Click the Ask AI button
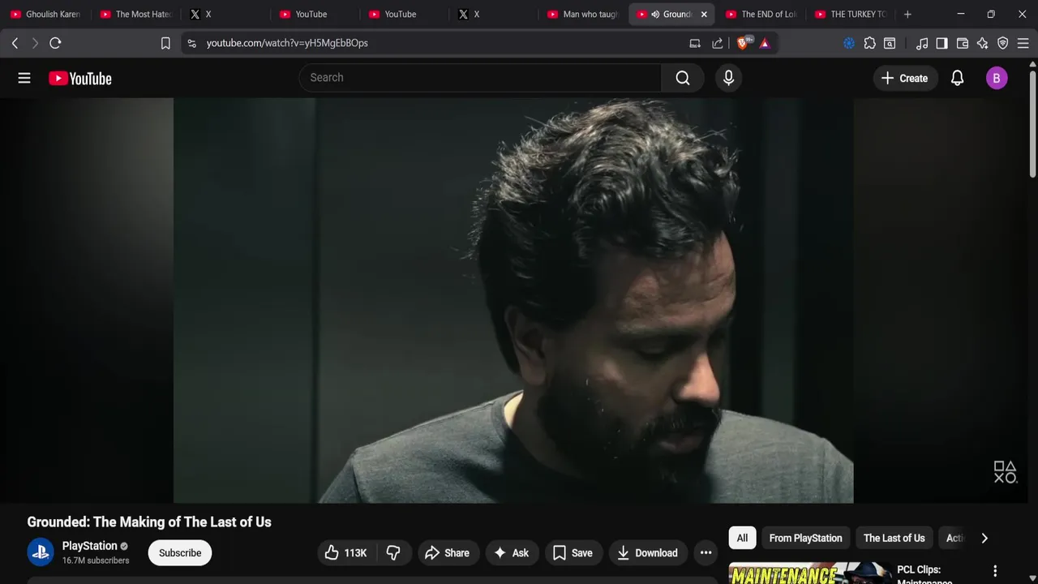 (511, 553)
